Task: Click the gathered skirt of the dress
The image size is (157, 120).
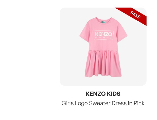Action: coord(103,63)
